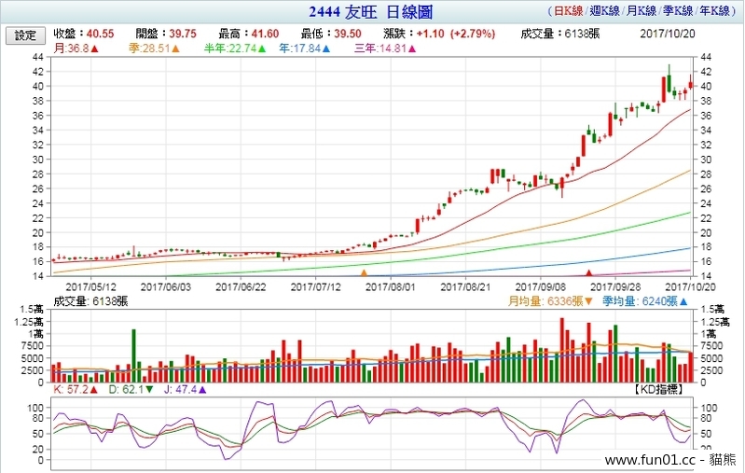Click the red marker triangle near 2017/09/28
Image resolution: width=745 pixels, height=473 pixels.
pos(588,272)
